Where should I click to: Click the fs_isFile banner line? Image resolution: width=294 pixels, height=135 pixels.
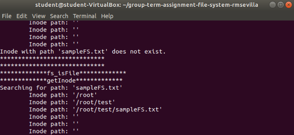[x=63, y=73]
